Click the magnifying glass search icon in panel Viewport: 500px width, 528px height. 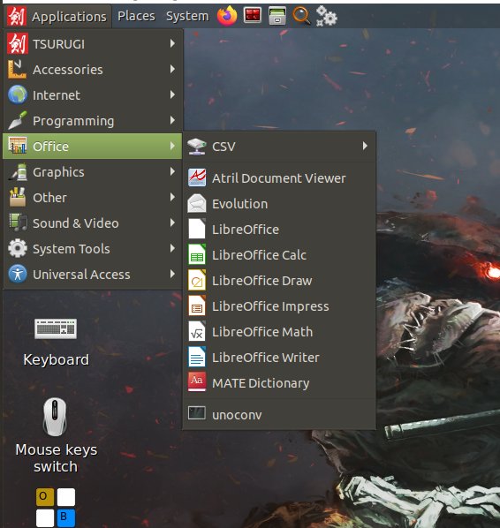coord(301,16)
